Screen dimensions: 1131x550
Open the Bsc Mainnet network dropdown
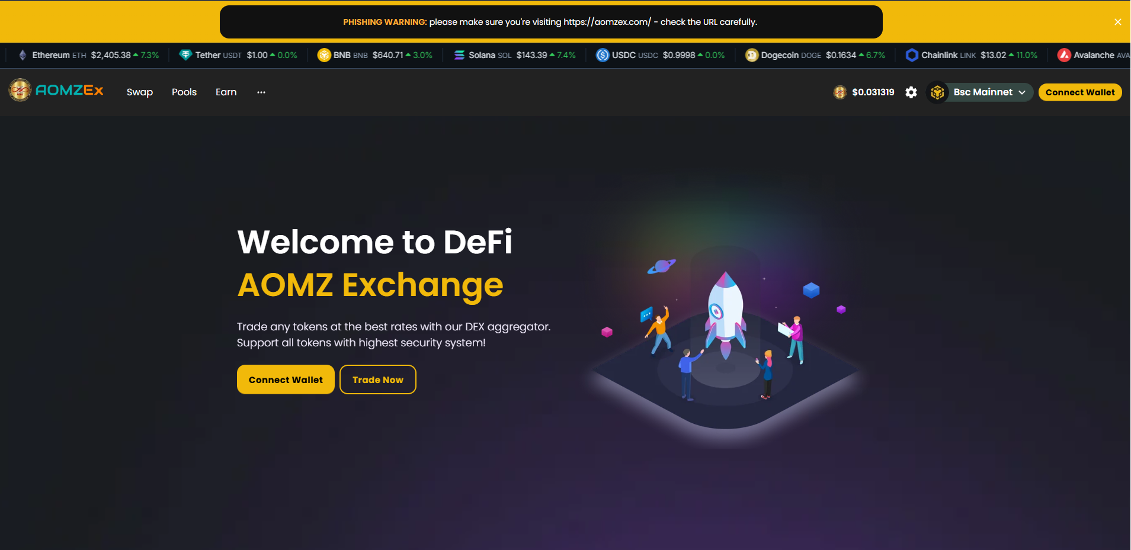coord(989,92)
